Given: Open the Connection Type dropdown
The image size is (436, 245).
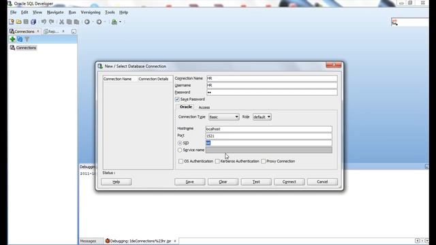Looking at the screenshot, I should (224, 117).
